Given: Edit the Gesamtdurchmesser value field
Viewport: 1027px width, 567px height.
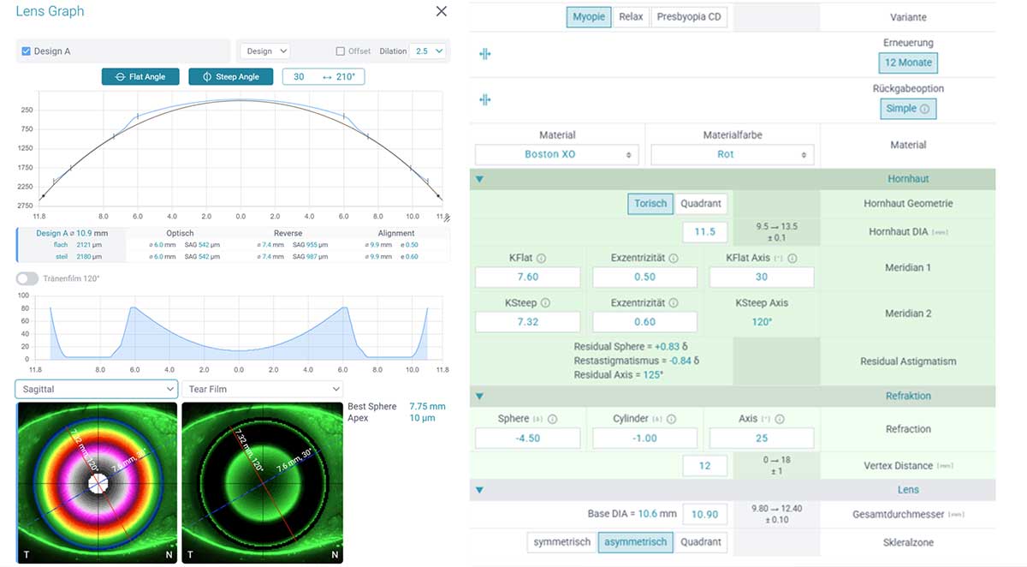Looking at the screenshot, I should [704, 514].
